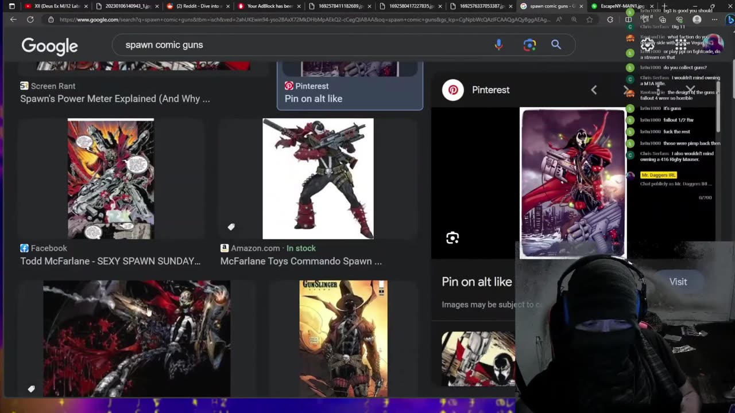735x413 pixels.
Task: Click the Pin on alt like heading in preview
Action: tap(477, 282)
